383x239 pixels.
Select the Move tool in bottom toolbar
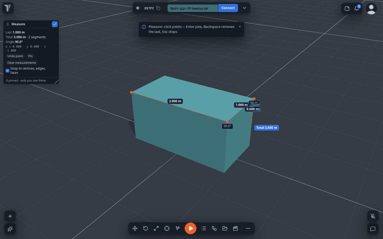coord(135,228)
